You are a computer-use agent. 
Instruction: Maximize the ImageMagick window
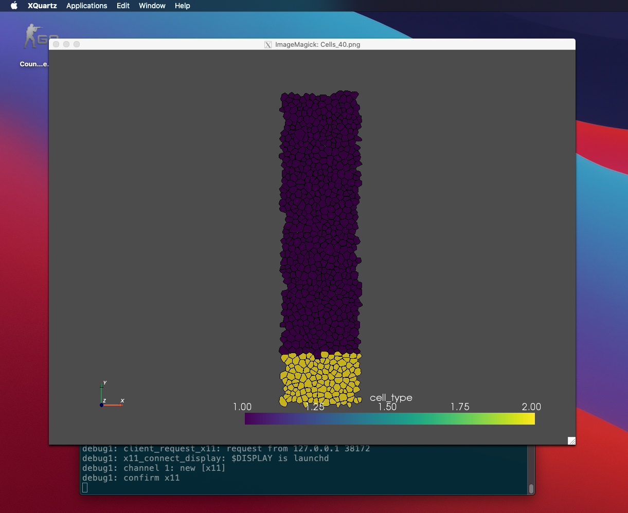[77, 45]
